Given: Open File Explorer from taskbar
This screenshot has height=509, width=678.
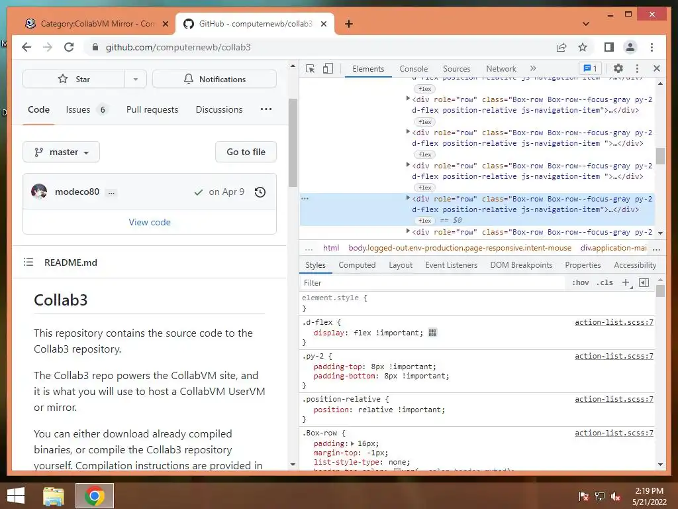Looking at the screenshot, I should (53, 496).
